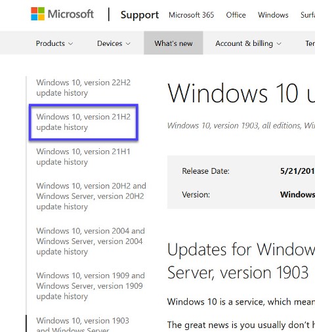Click the Windows 10 page heading
315x332 pixels.
pyautogui.click(x=241, y=93)
